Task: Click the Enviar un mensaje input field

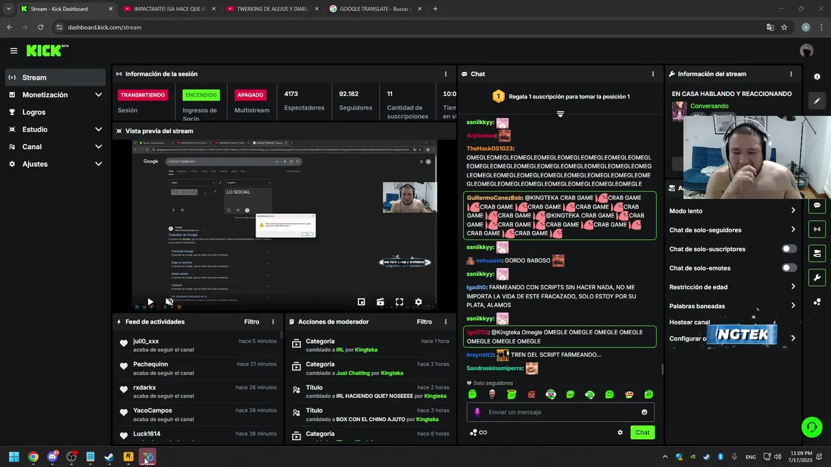Action: click(x=560, y=412)
